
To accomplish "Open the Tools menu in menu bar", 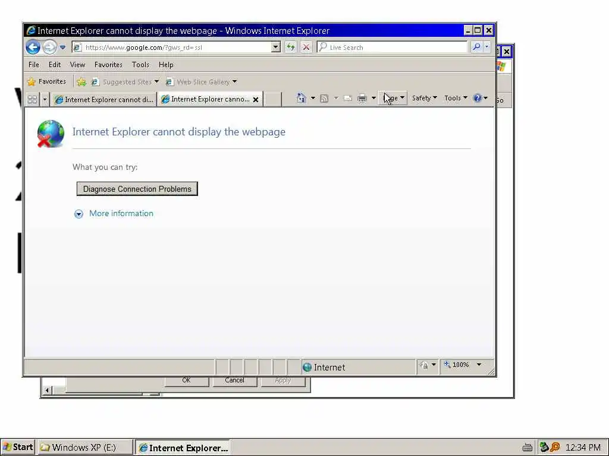I will pos(140,65).
